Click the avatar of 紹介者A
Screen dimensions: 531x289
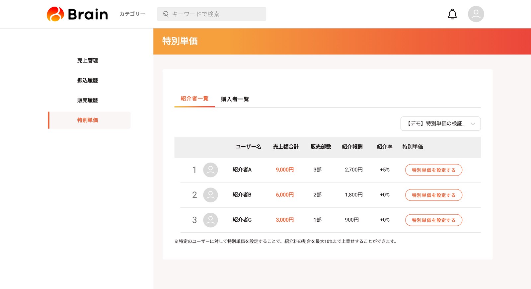(210, 170)
